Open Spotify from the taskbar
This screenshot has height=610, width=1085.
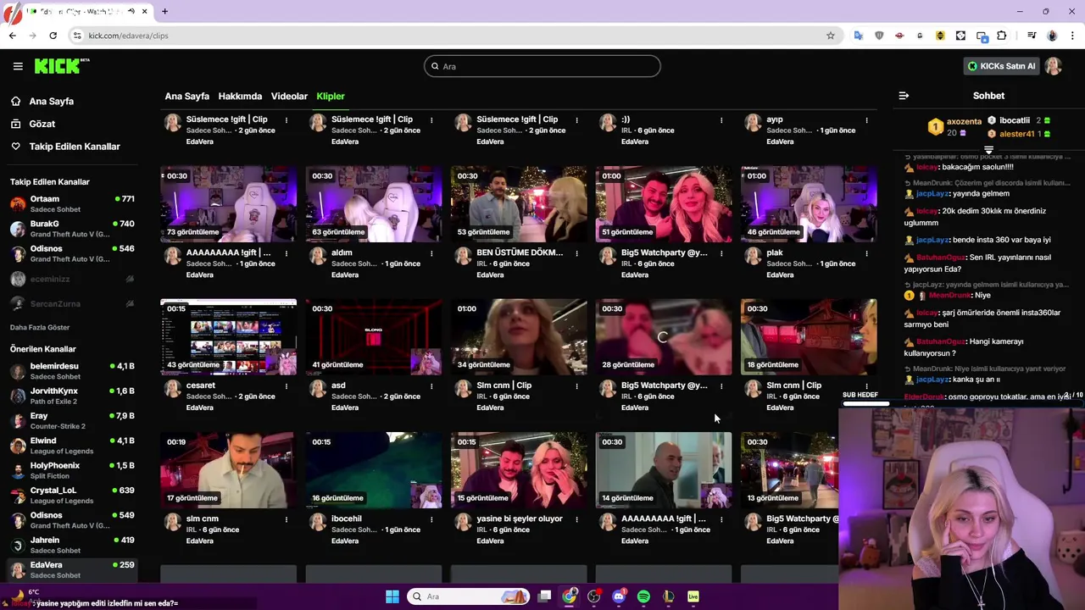click(643, 596)
